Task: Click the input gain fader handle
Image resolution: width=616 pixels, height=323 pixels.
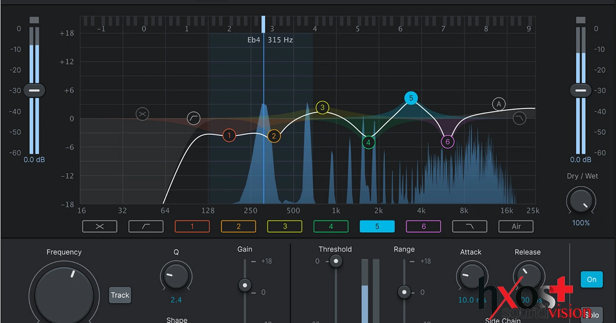Action: 34,90
